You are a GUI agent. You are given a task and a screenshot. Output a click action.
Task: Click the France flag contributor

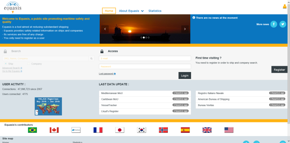(x=98, y=130)
